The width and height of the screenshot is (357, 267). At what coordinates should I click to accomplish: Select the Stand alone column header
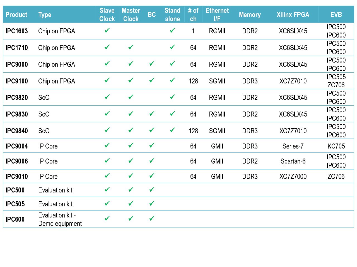click(172, 15)
